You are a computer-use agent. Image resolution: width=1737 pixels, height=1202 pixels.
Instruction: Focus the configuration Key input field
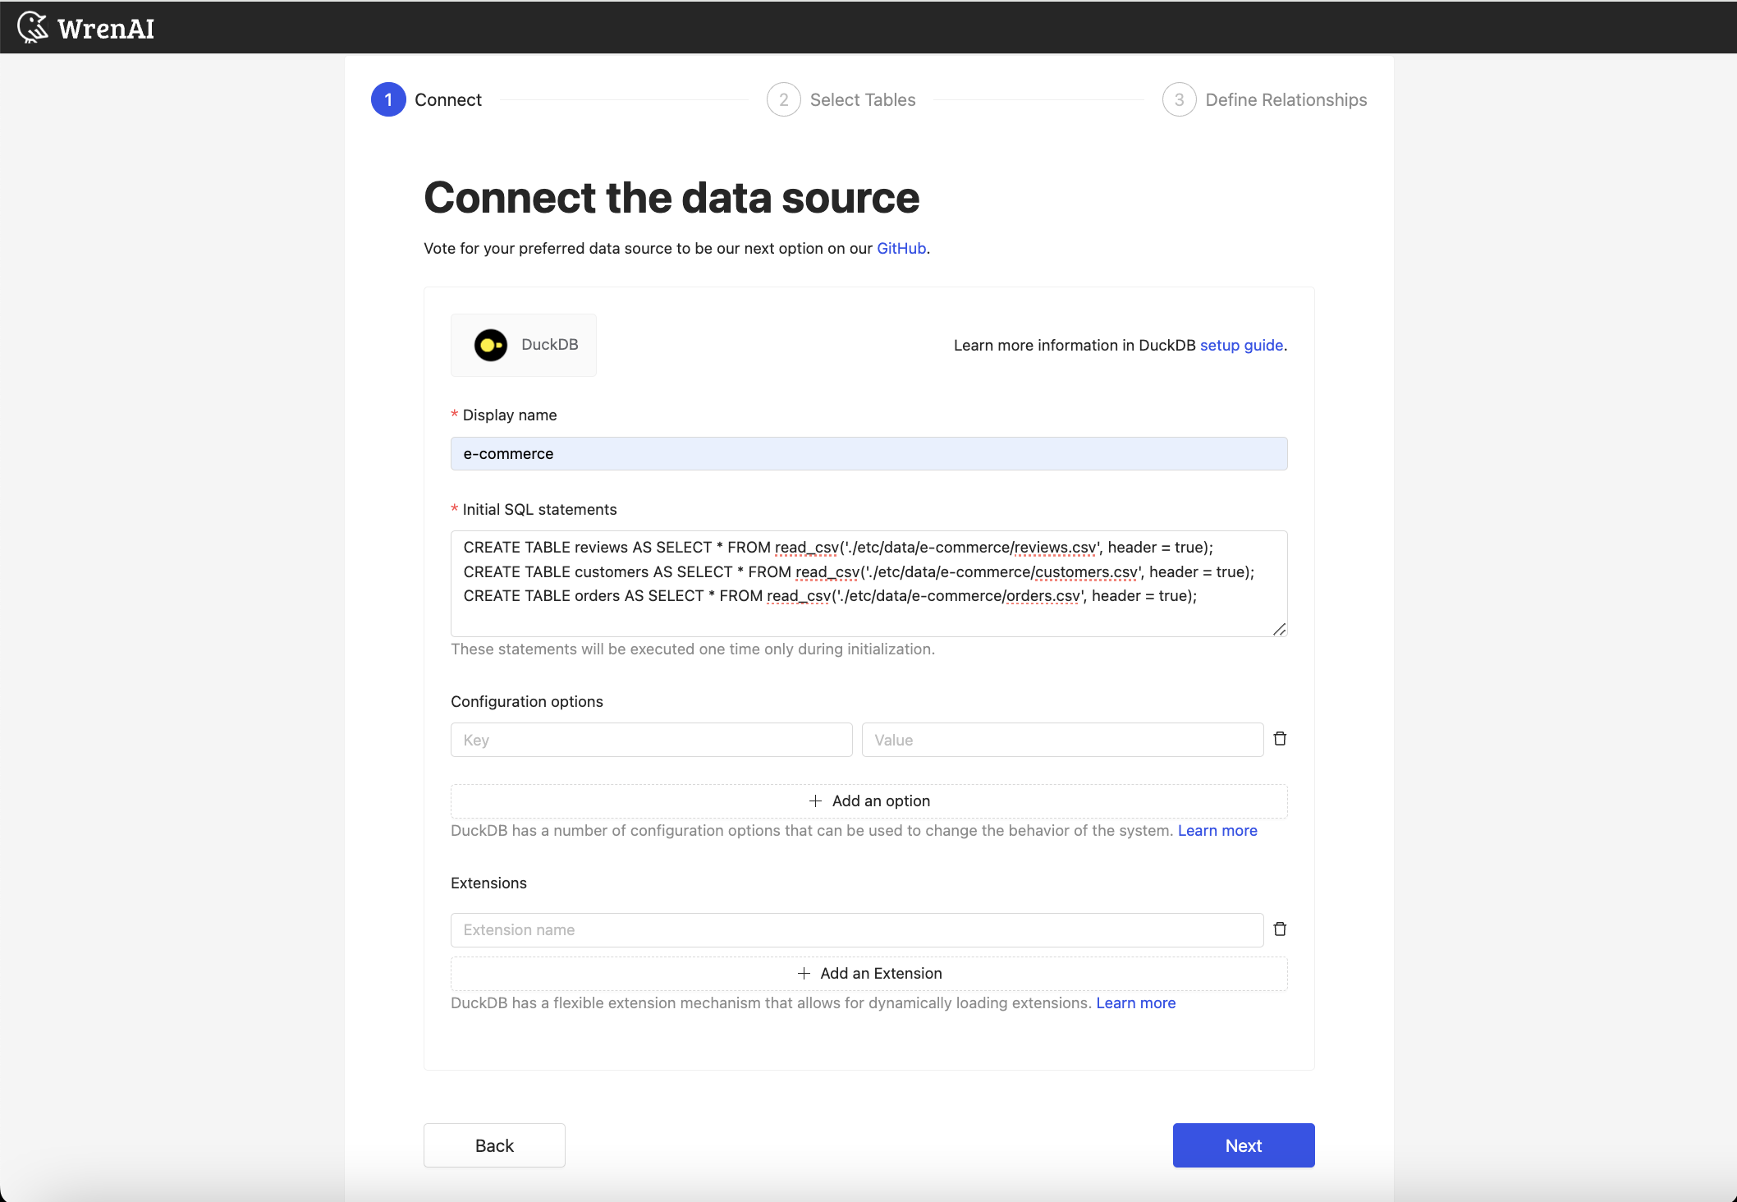click(x=652, y=740)
